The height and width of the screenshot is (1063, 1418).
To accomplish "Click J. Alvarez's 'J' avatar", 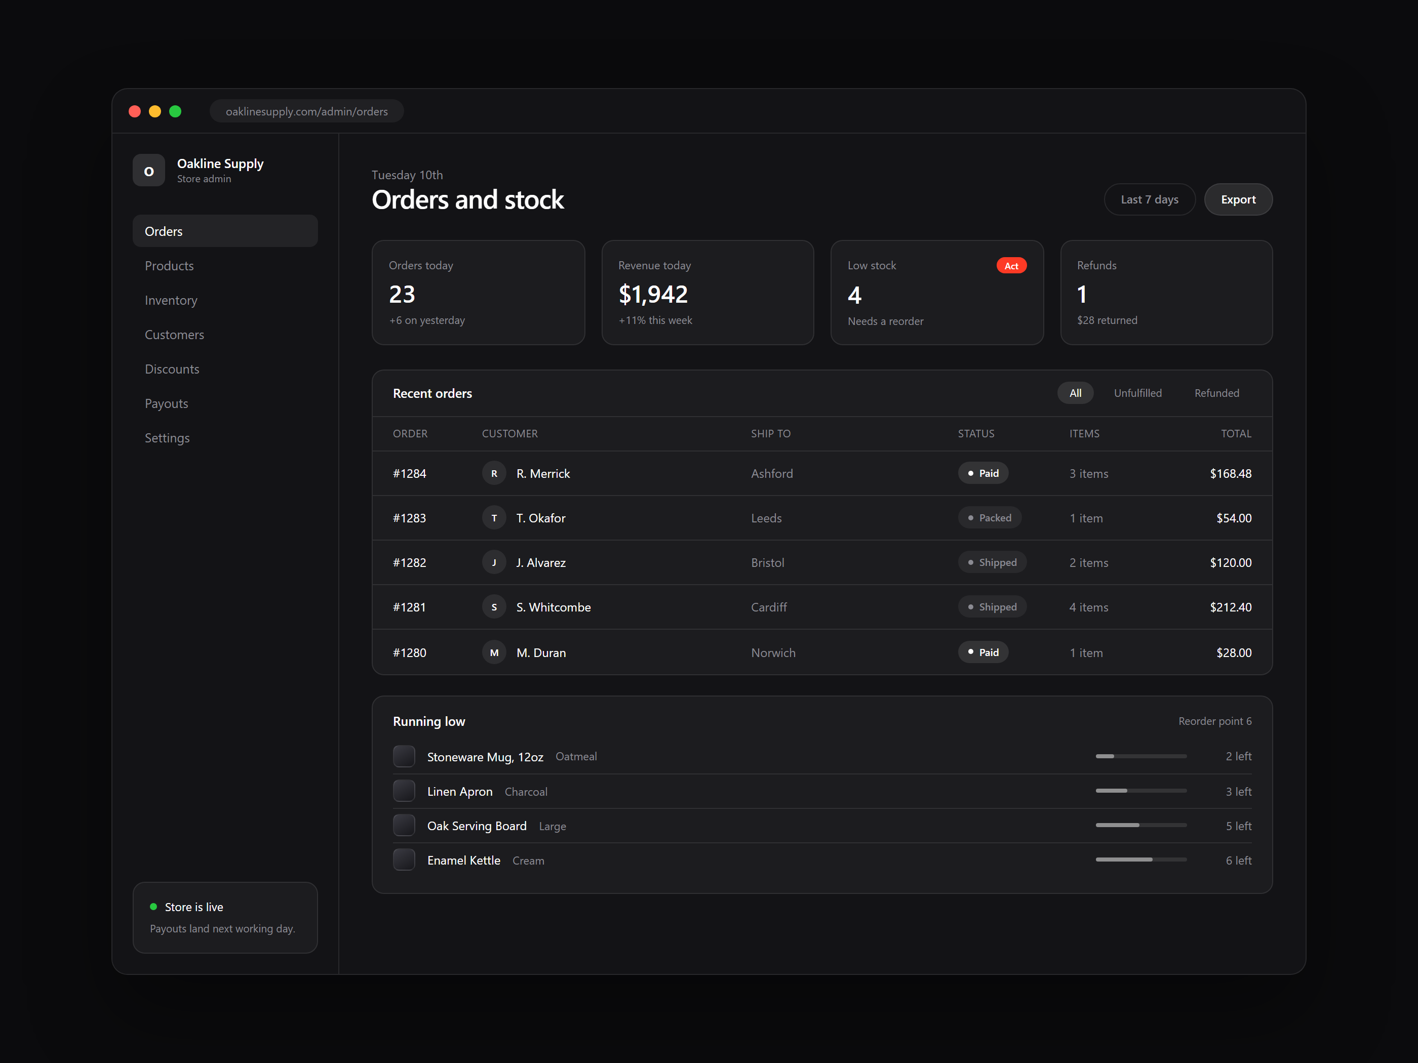I will point(494,562).
